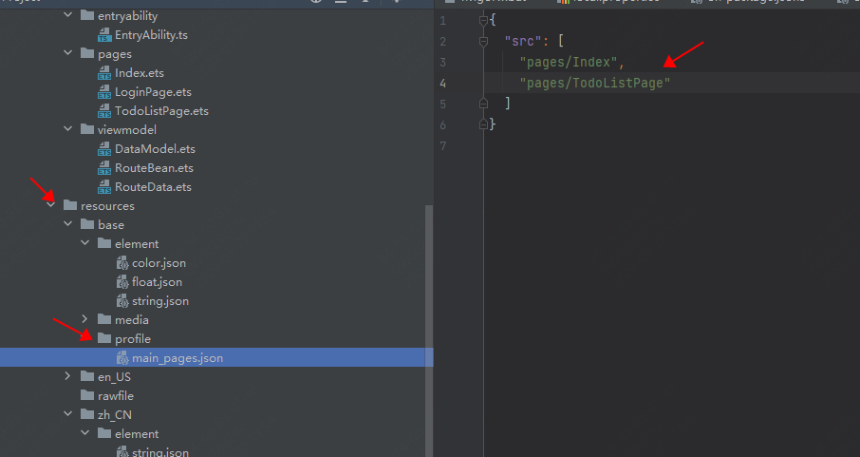Fold the src array at line 2
The image size is (860, 457).
point(483,41)
